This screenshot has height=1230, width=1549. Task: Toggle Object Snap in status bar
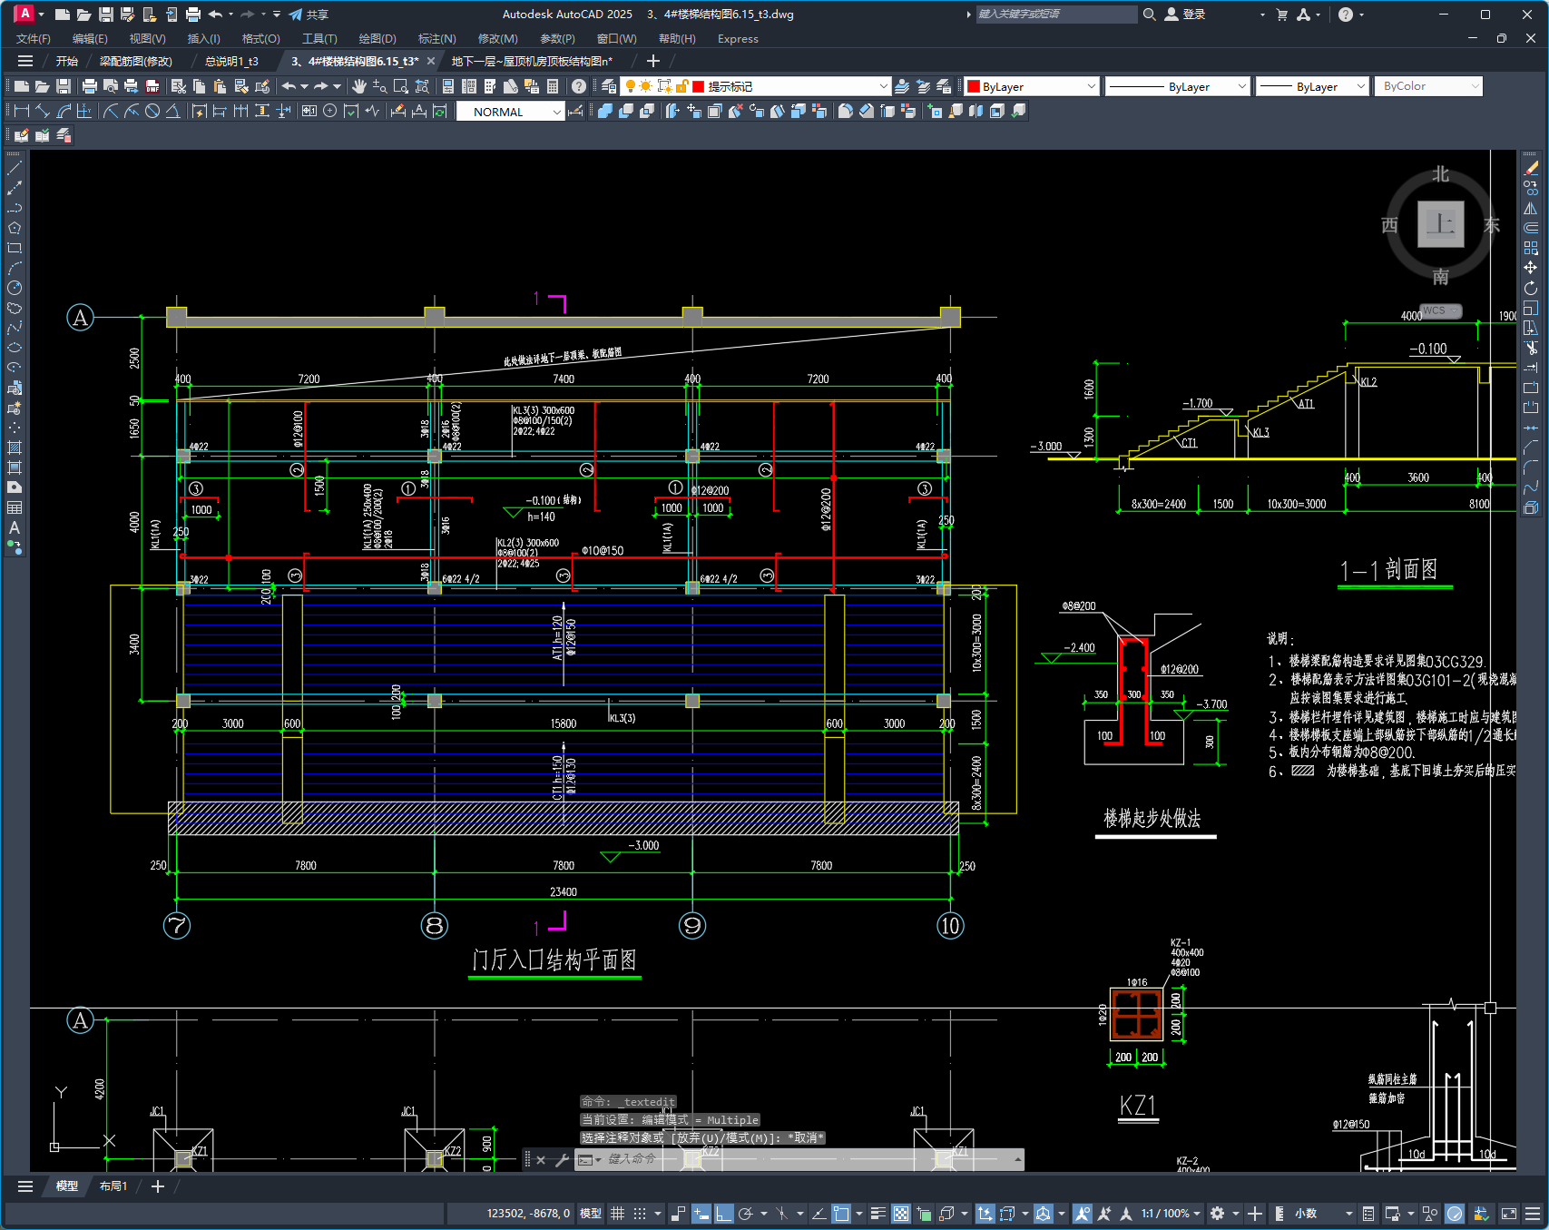tap(841, 1214)
